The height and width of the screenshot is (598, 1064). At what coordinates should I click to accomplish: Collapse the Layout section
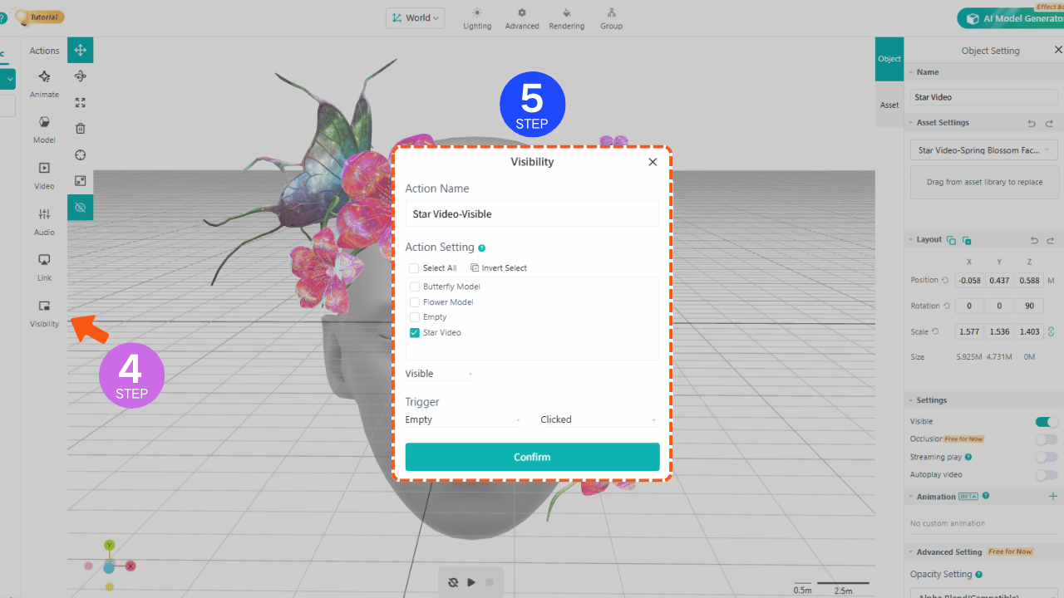912,239
